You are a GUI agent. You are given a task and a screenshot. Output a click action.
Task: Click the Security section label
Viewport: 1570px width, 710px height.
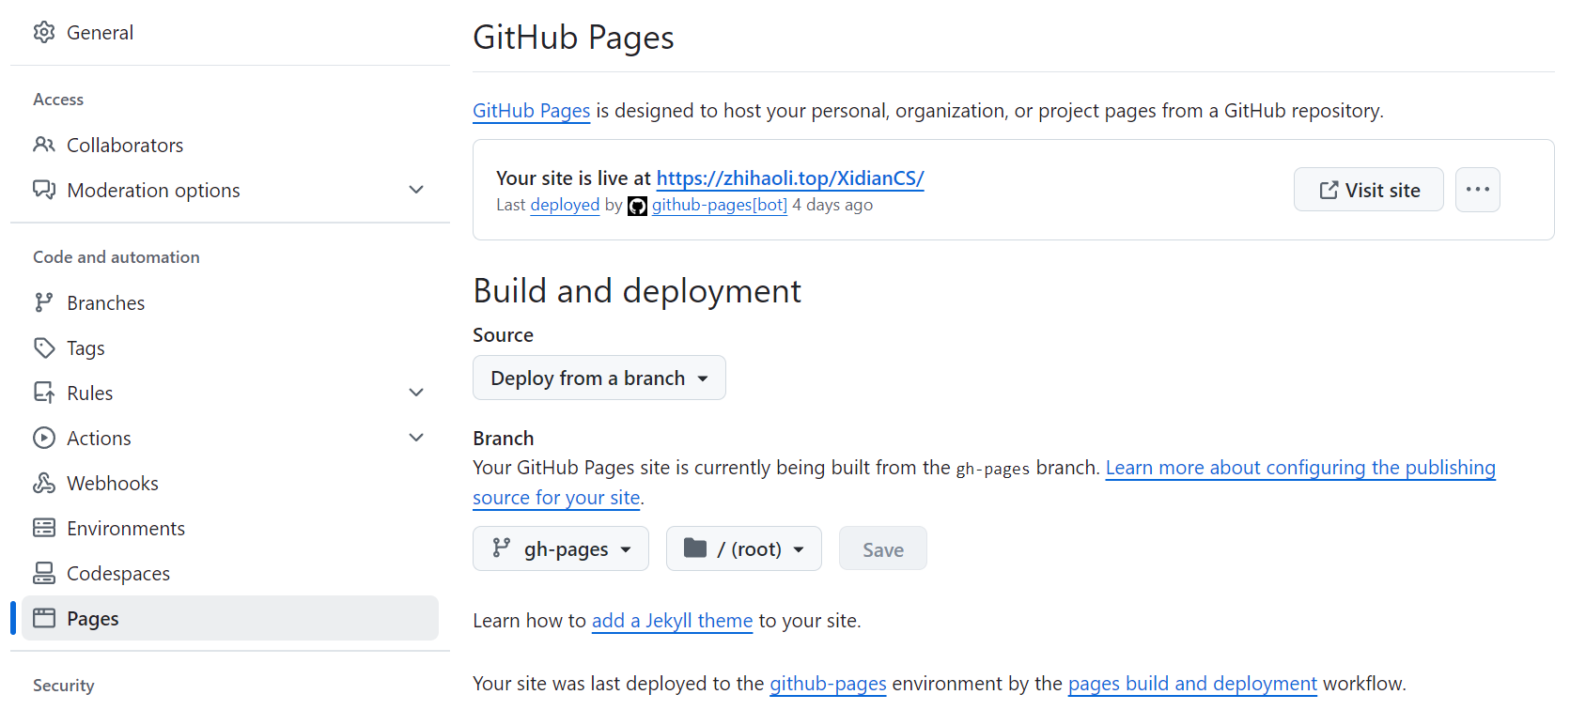point(64,686)
